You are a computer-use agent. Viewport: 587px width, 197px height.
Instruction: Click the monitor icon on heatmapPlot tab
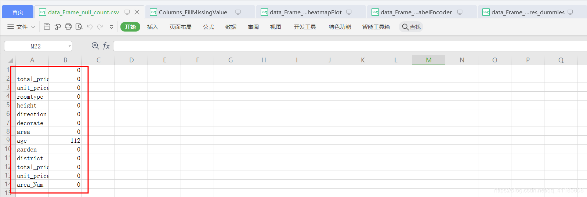click(x=349, y=12)
